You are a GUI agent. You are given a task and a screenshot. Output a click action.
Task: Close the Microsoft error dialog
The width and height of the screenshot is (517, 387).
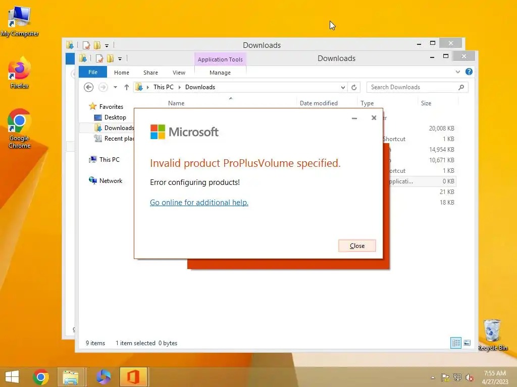click(357, 246)
